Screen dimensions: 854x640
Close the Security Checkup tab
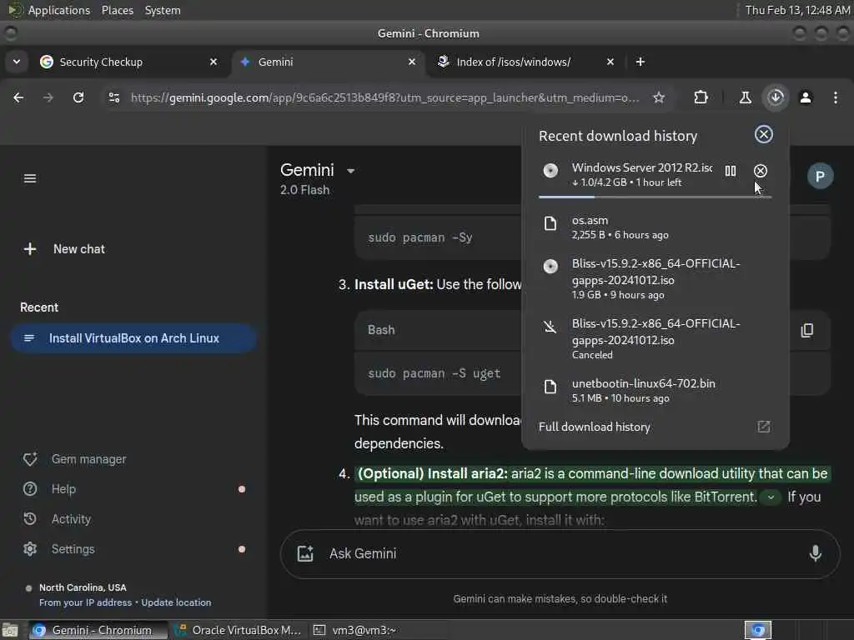213,62
